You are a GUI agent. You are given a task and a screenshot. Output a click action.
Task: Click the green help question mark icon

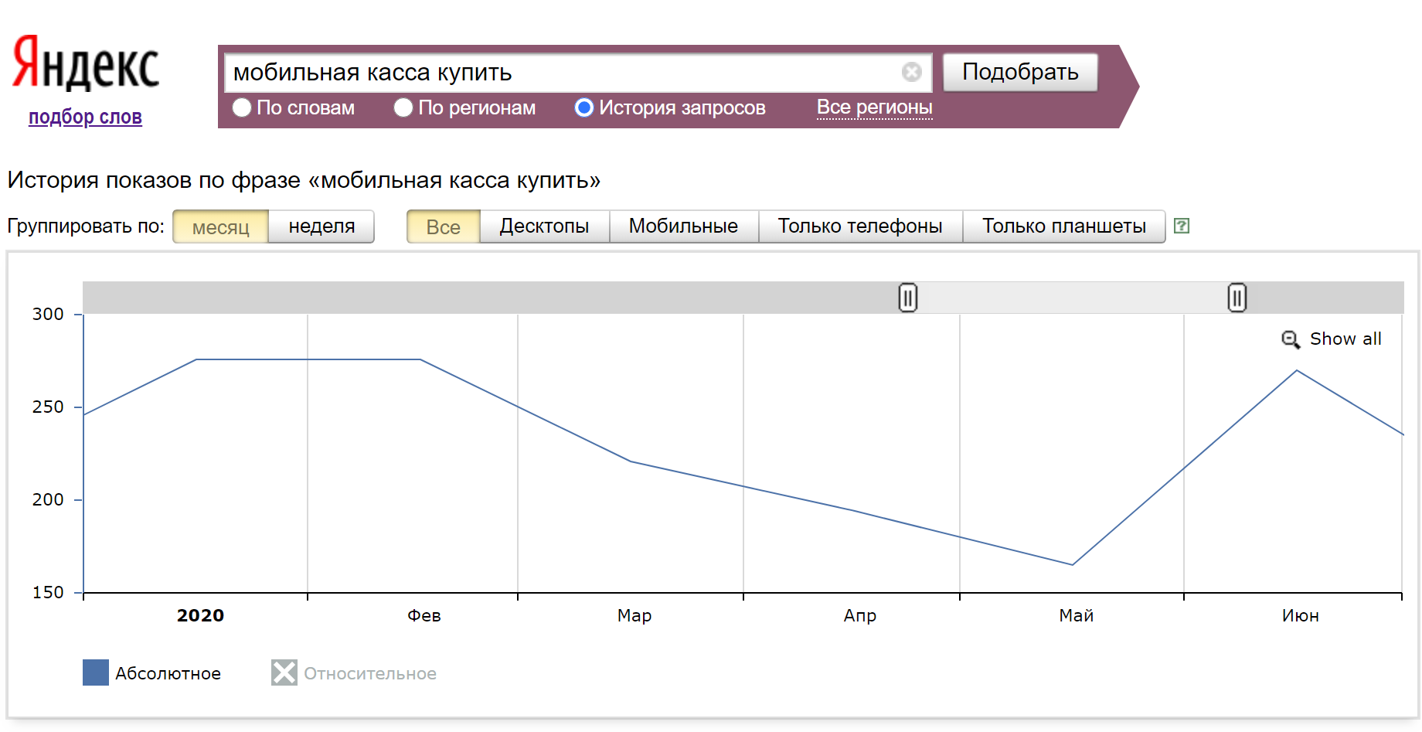point(1181,226)
